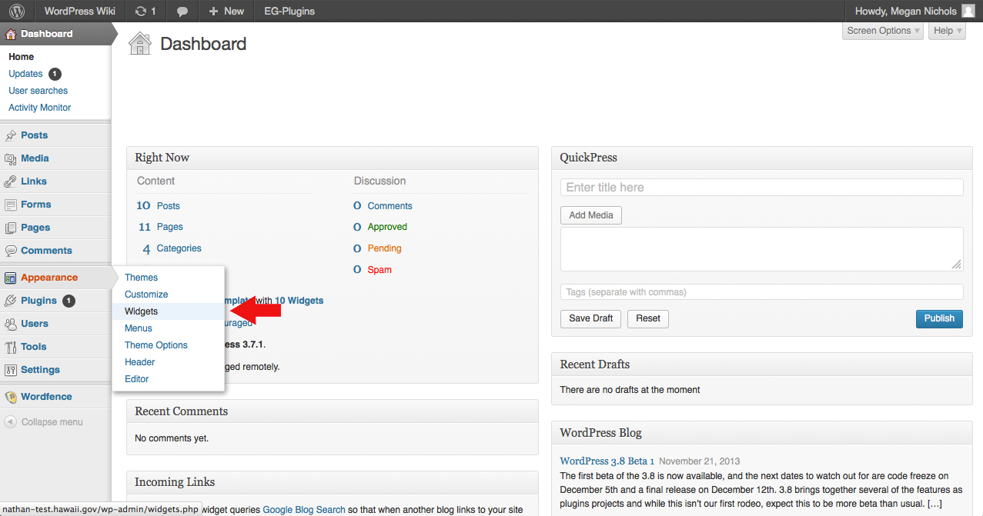Screen dimensions: 983x516
Task: Open Theme Options in Appearance submenu
Action: point(156,345)
